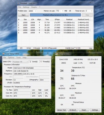Click the 5/5 status entry in LinX
This screenshot has width=104, height=115.
(x=21, y=48)
